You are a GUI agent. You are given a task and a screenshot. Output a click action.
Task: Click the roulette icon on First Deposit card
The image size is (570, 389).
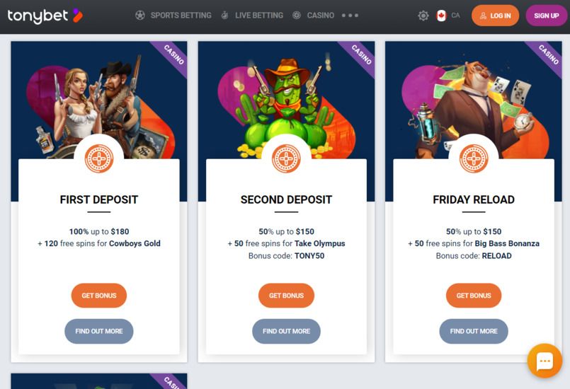point(99,158)
